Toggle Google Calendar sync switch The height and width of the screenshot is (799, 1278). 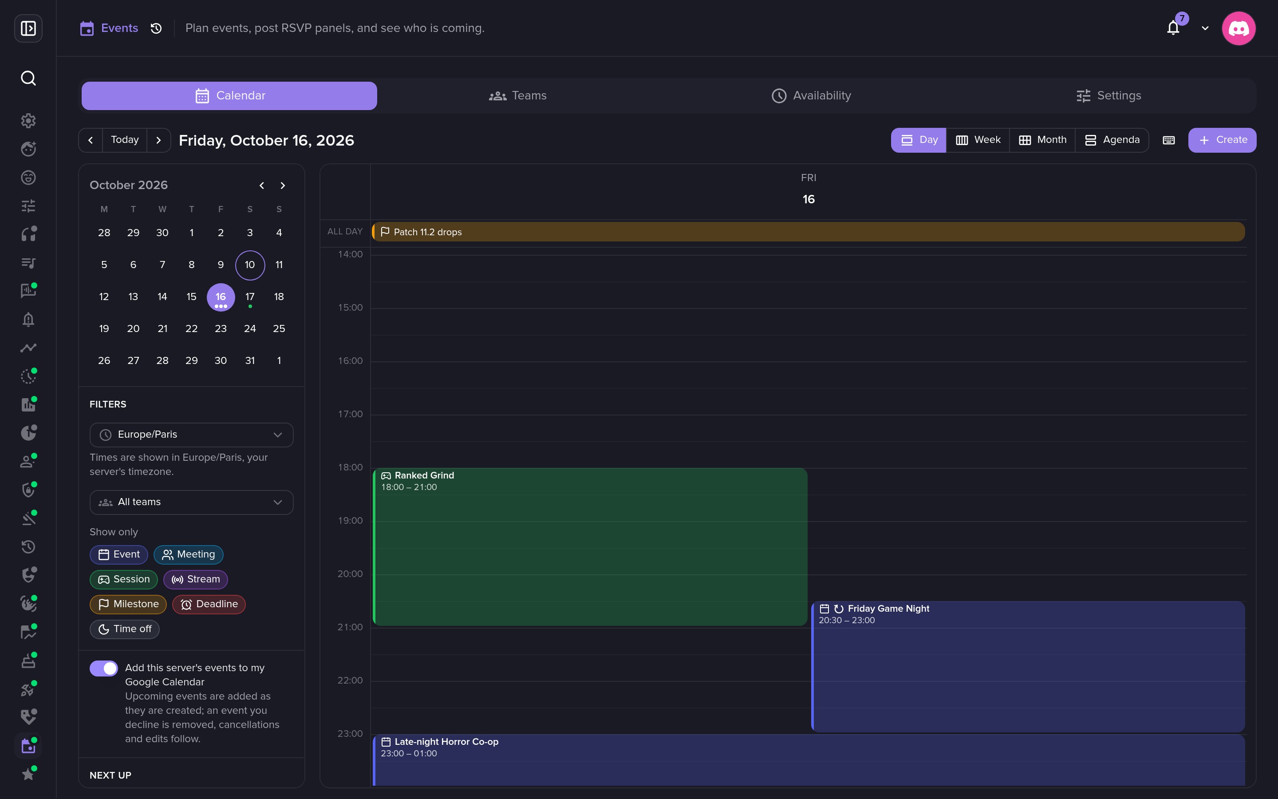pyautogui.click(x=103, y=668)
